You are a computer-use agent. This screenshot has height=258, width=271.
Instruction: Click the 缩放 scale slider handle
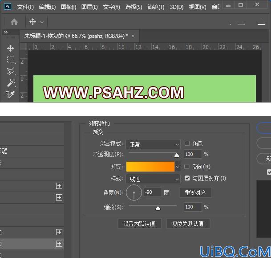pos(158,208)
